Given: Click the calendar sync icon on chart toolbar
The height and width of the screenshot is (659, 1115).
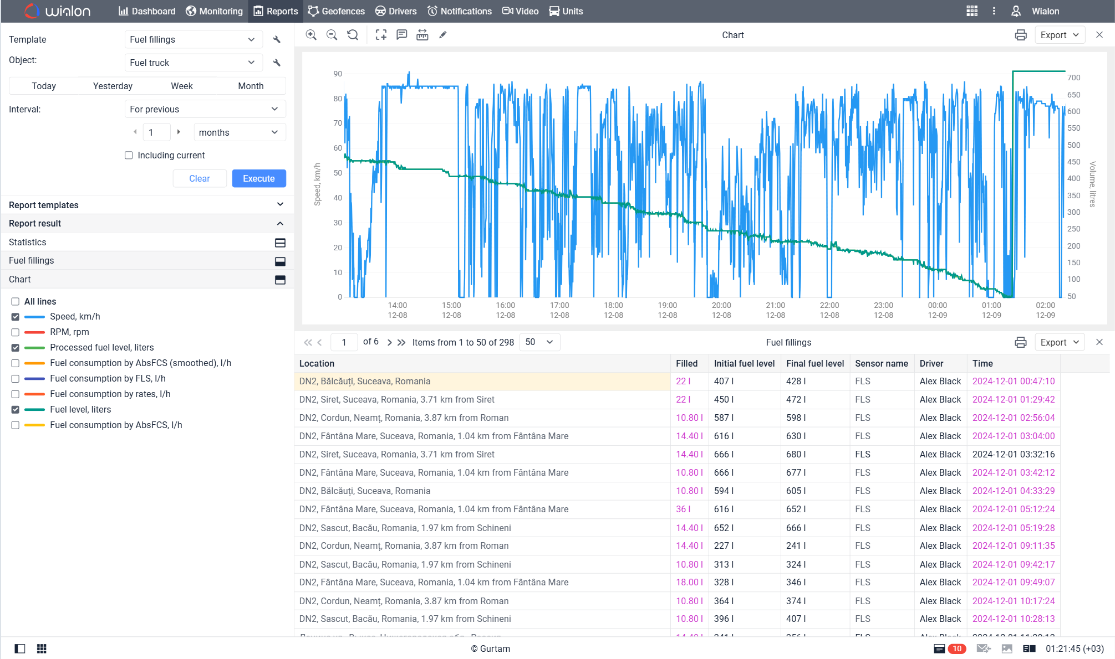Looking at the screenshot, I should pos(421,34).
